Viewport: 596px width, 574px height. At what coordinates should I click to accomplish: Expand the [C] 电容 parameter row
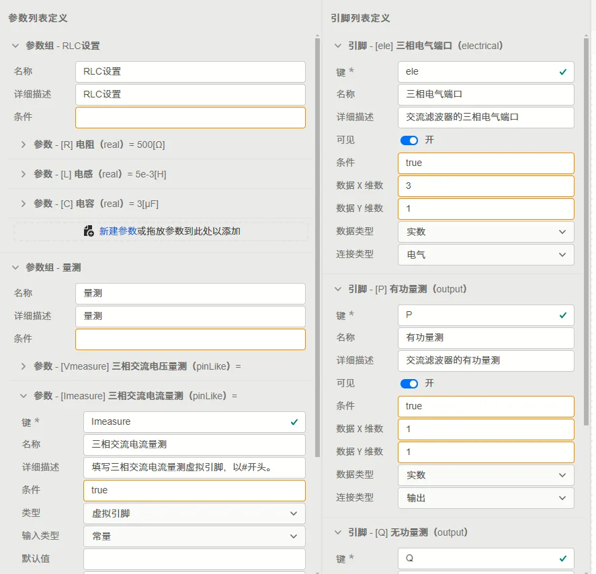point(24,204)
